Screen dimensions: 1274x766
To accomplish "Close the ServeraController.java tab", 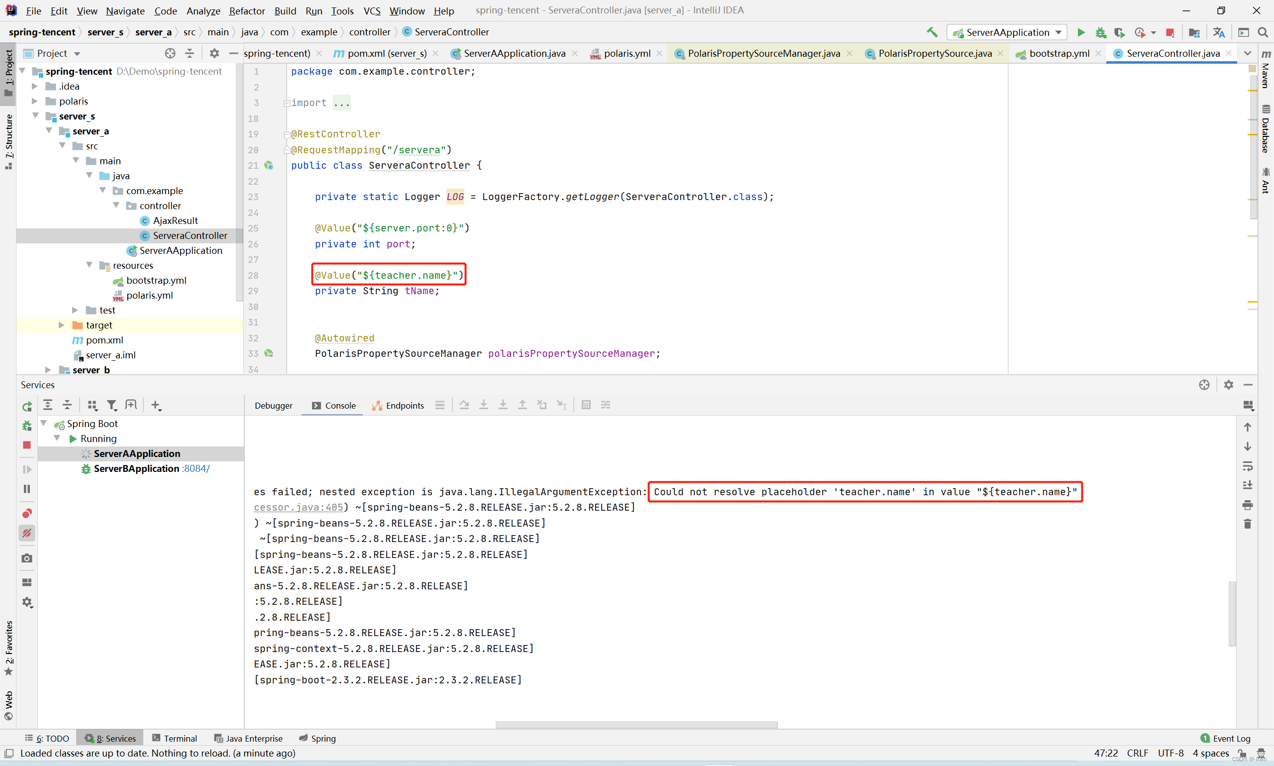I will (x=1229, y=53).
